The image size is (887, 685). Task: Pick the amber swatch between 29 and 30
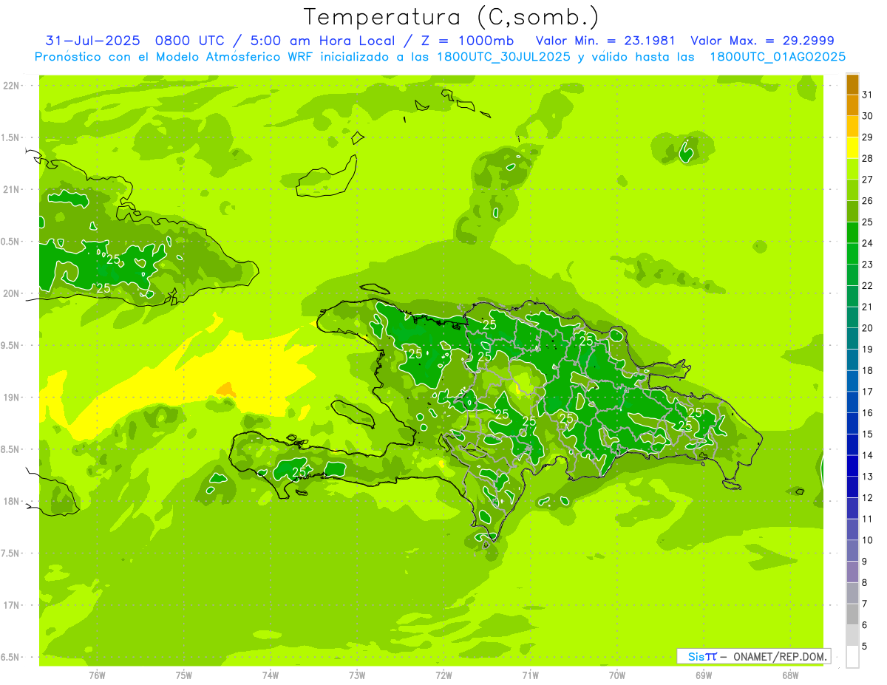pos(852,127)
